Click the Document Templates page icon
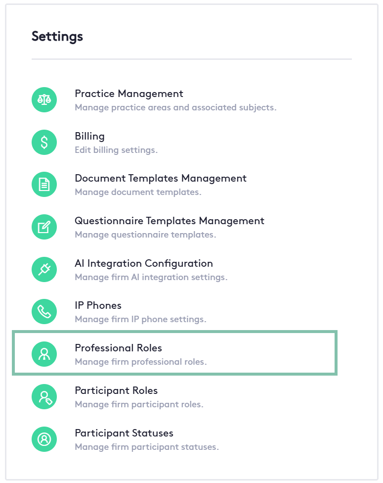This screenshot has height=483, width=383. coord(44,185)
